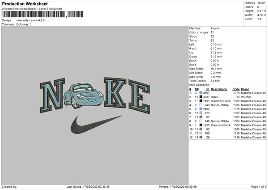Click the Nike swoosh in the preview
Image resolution: width=268 pixels, height=190 pixels.
(96, 125)
